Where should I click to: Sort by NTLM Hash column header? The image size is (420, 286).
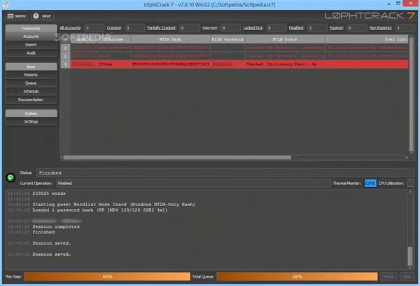point(171,39)
